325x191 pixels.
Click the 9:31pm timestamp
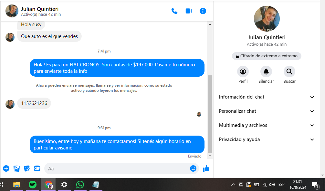click(104, 128)
